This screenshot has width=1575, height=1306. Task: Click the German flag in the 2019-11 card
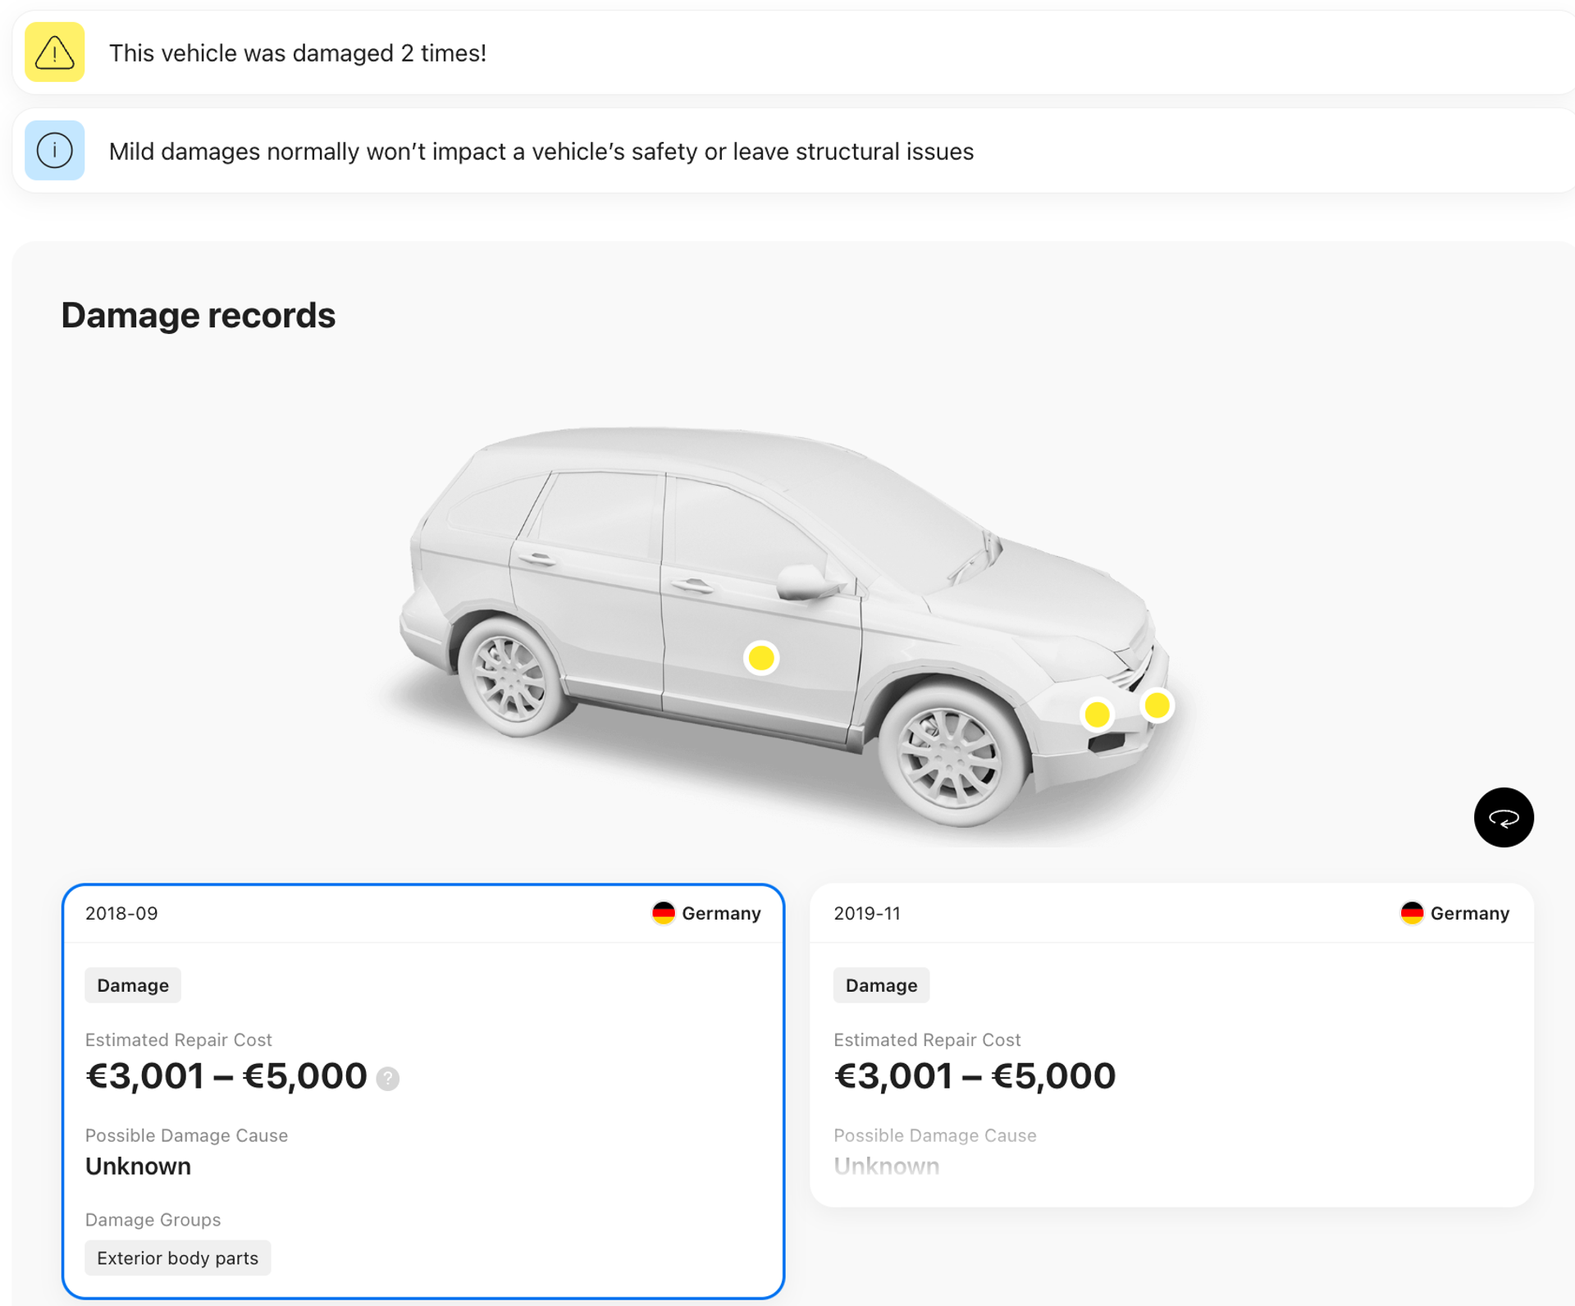click(1412, 913)
